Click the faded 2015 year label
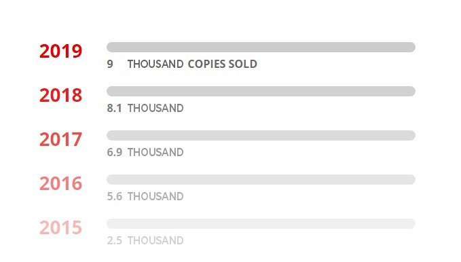The height and width of the screenshot is (262, 461). point(60,227)
